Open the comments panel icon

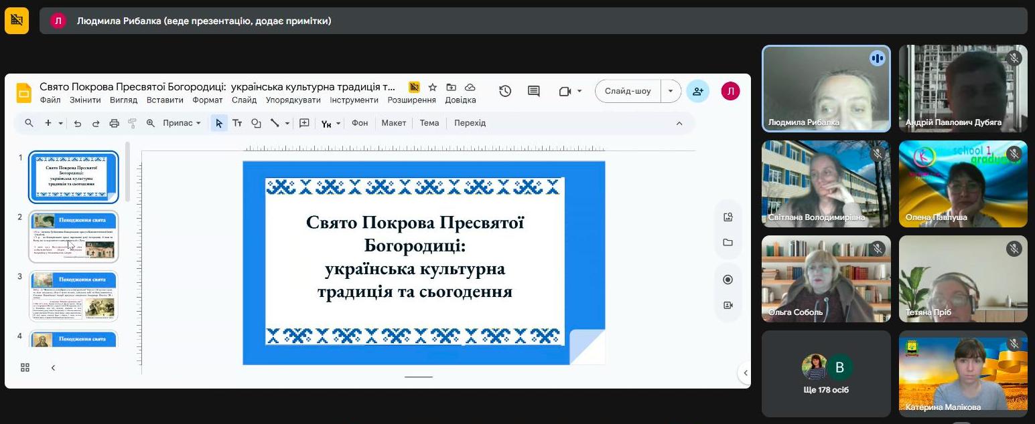click(533, 91)
